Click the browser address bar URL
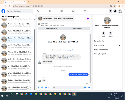Viewport: 125px width, 100px height. point(29,6)
